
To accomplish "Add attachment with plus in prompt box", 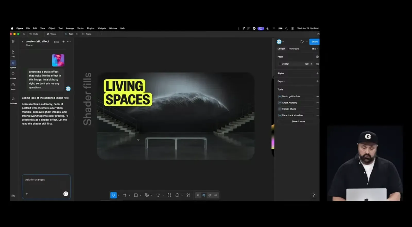I will [27, 194].
